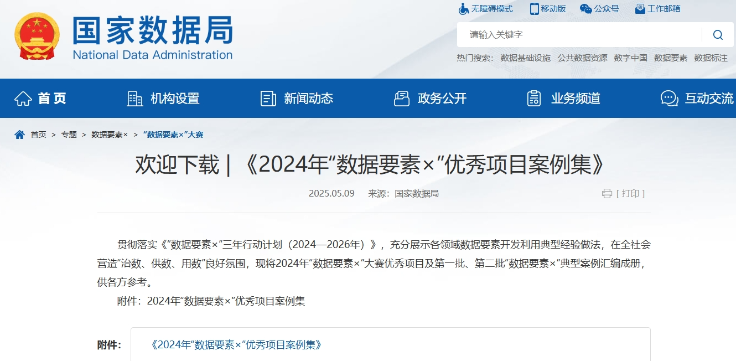Focus the 请输入关键字 search field
736x361 pixels.
tap(579, 35)
